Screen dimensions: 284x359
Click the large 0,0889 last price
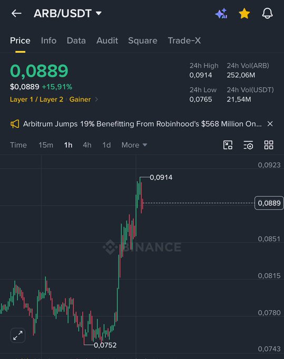[39, 71]
